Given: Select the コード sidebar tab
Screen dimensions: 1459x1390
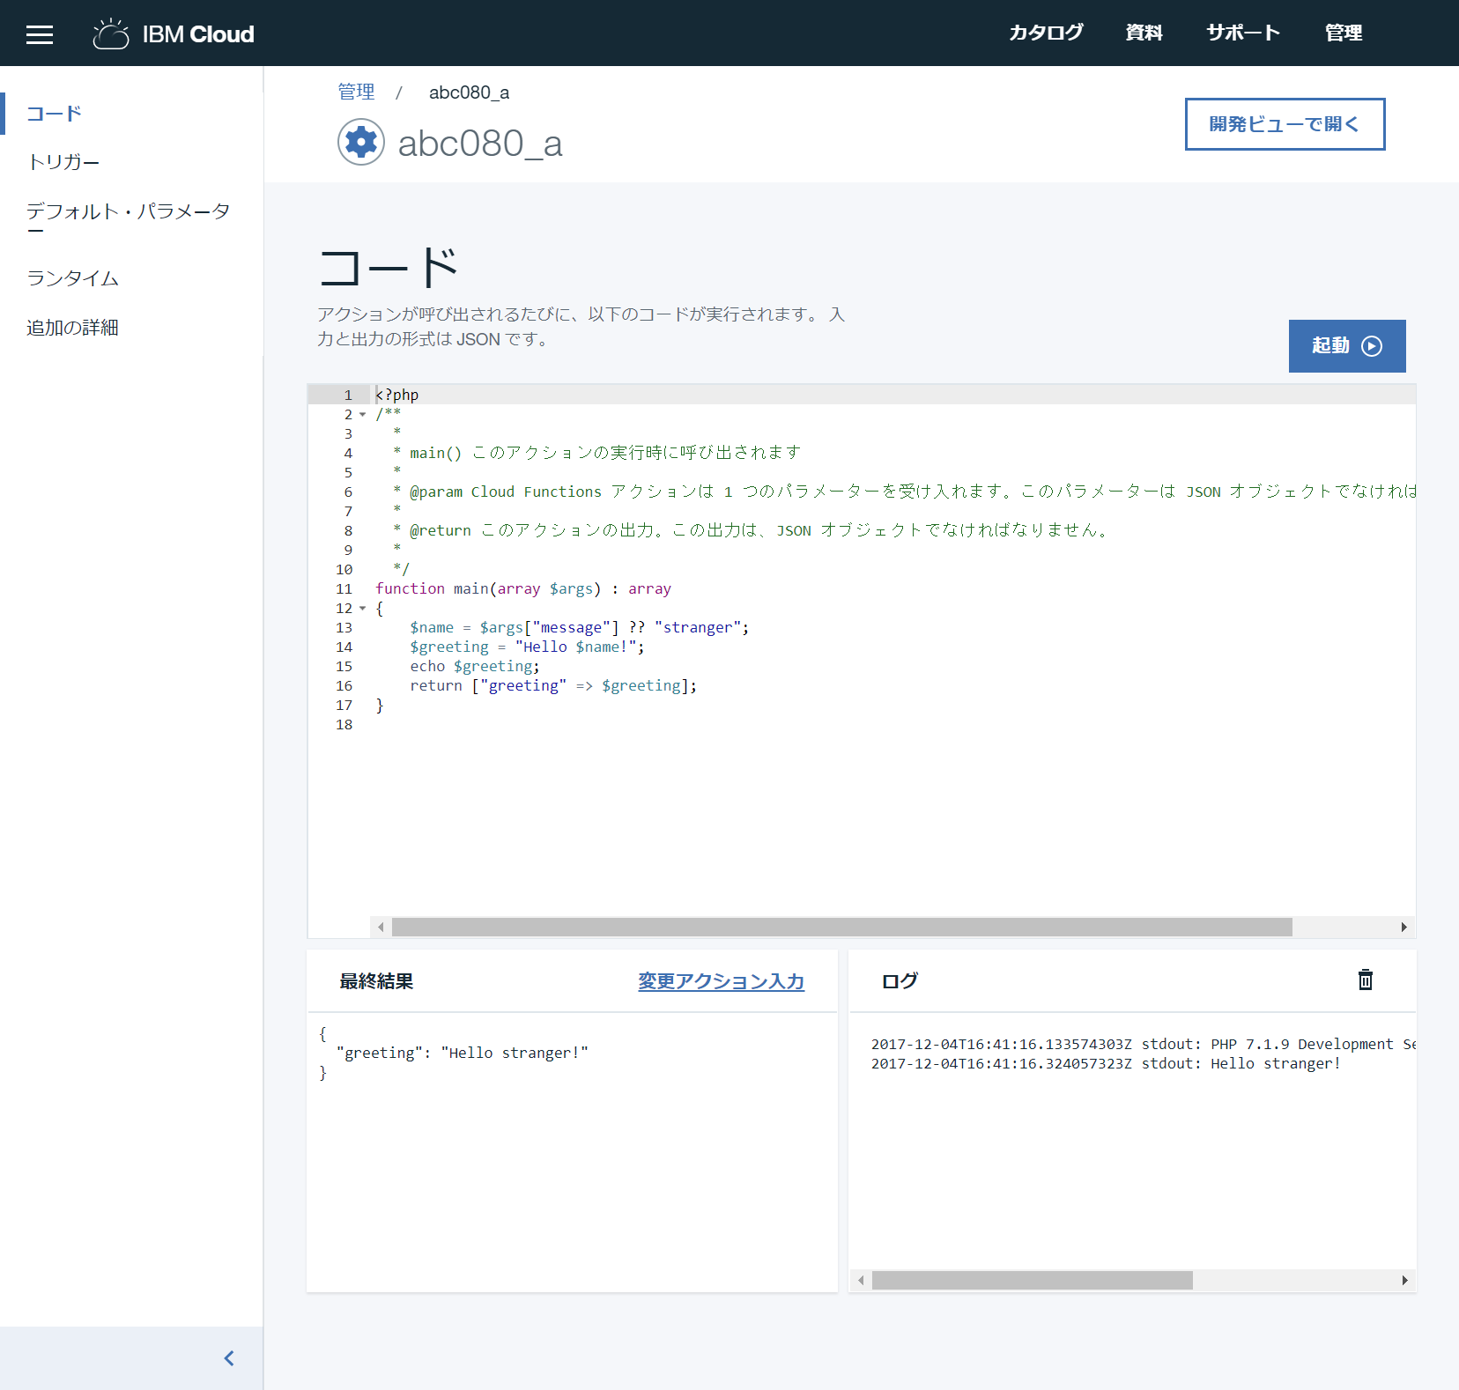Looking at the screenshot, I should (x=54, y=114).
